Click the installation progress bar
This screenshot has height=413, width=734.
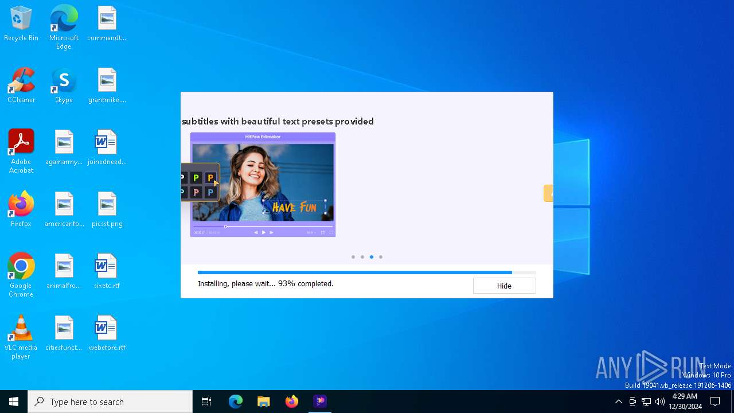[367, 272]
